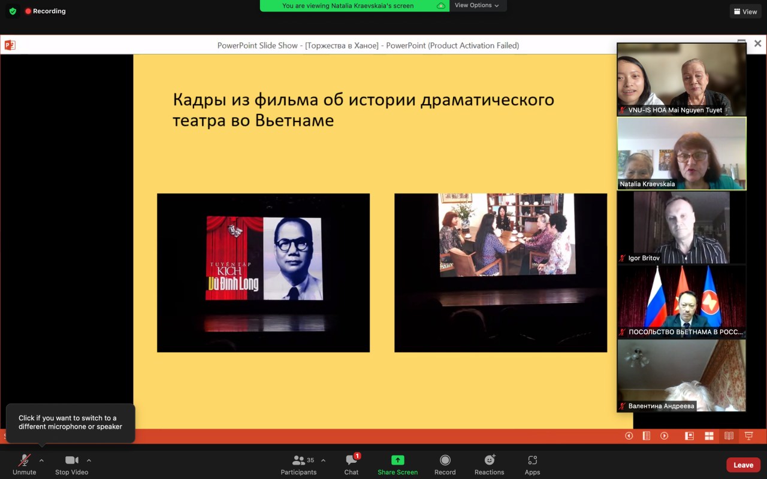Click muted mic icon beside Валентина Андреева

click(623, 406)
